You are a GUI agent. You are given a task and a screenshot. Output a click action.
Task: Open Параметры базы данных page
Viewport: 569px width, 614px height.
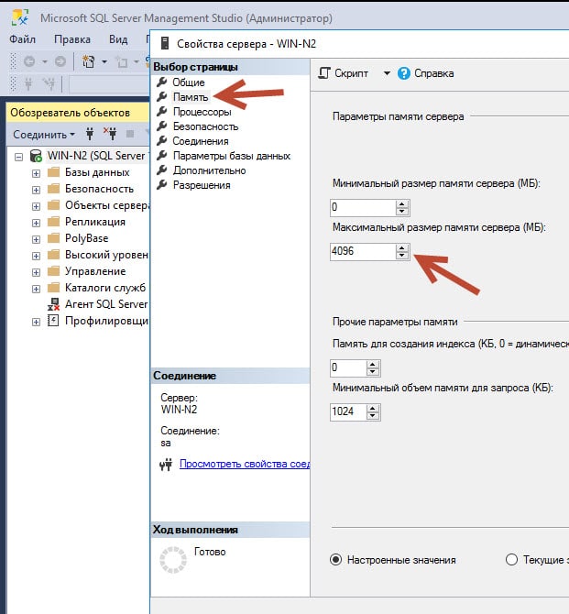(232, 156)
